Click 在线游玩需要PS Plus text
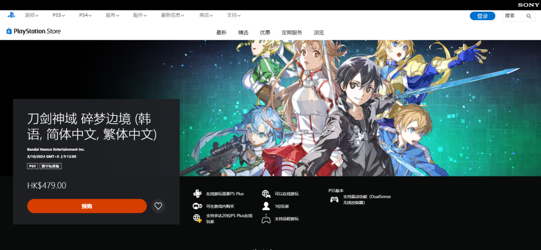This screenshot has height=250, width=541. [225, 194]
